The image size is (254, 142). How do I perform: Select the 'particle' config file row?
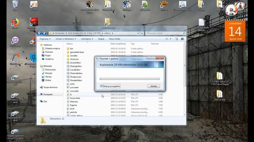coord(115,112)
